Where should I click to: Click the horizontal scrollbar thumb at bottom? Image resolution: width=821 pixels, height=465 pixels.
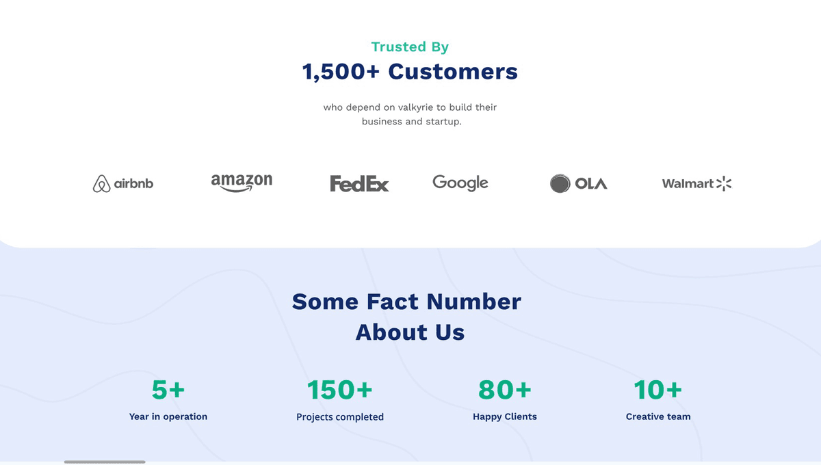point(105,462)
